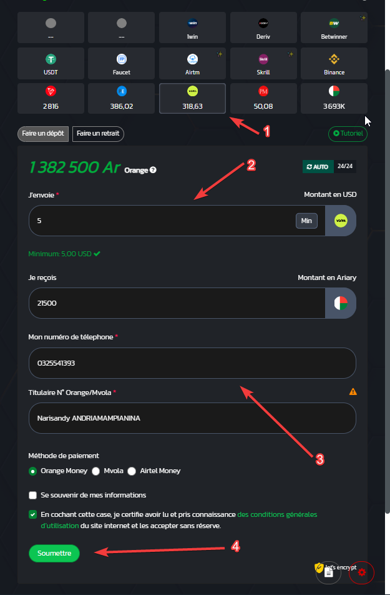
Task: Pick the Skrill tile
Action: coord(263,63)
